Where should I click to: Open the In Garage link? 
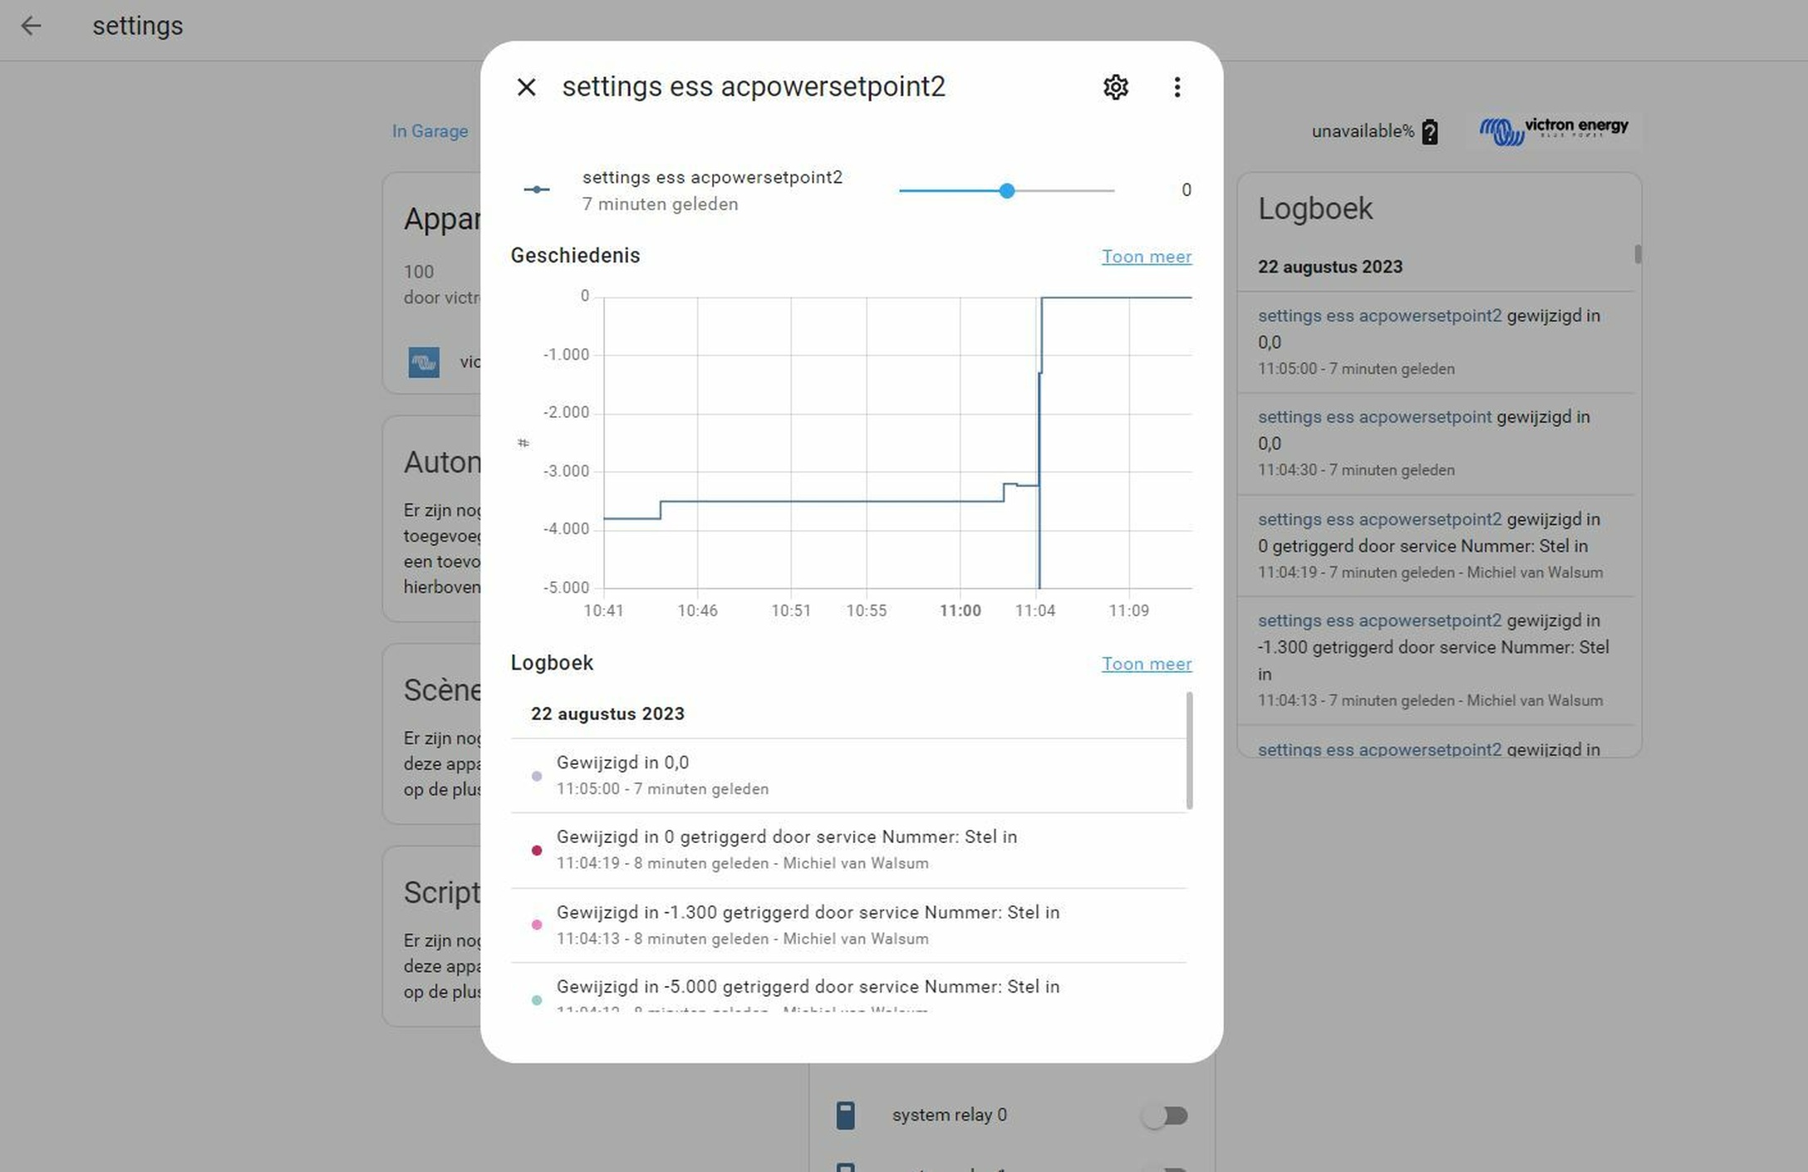click(x=430, y=130)
